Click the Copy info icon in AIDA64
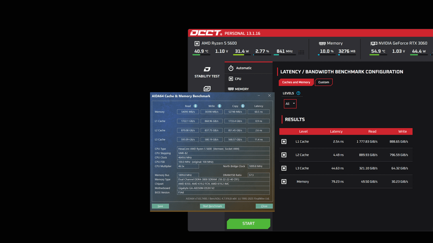The width and height of the screenshot is (433, 243). [243, 106]
